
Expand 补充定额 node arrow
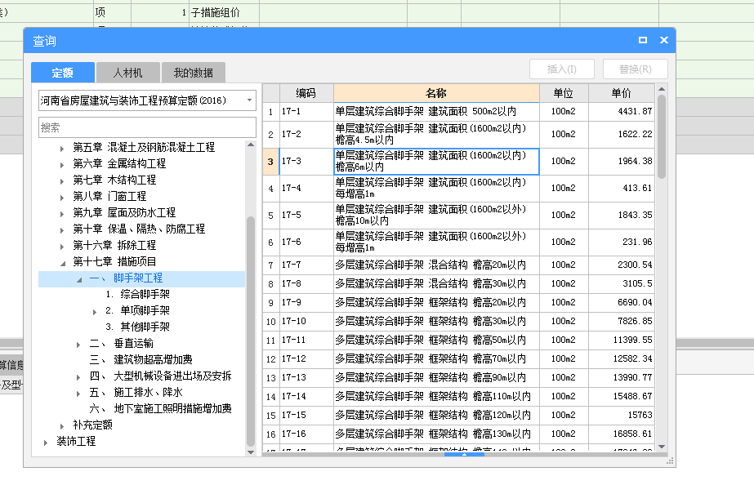coord(62,427)
